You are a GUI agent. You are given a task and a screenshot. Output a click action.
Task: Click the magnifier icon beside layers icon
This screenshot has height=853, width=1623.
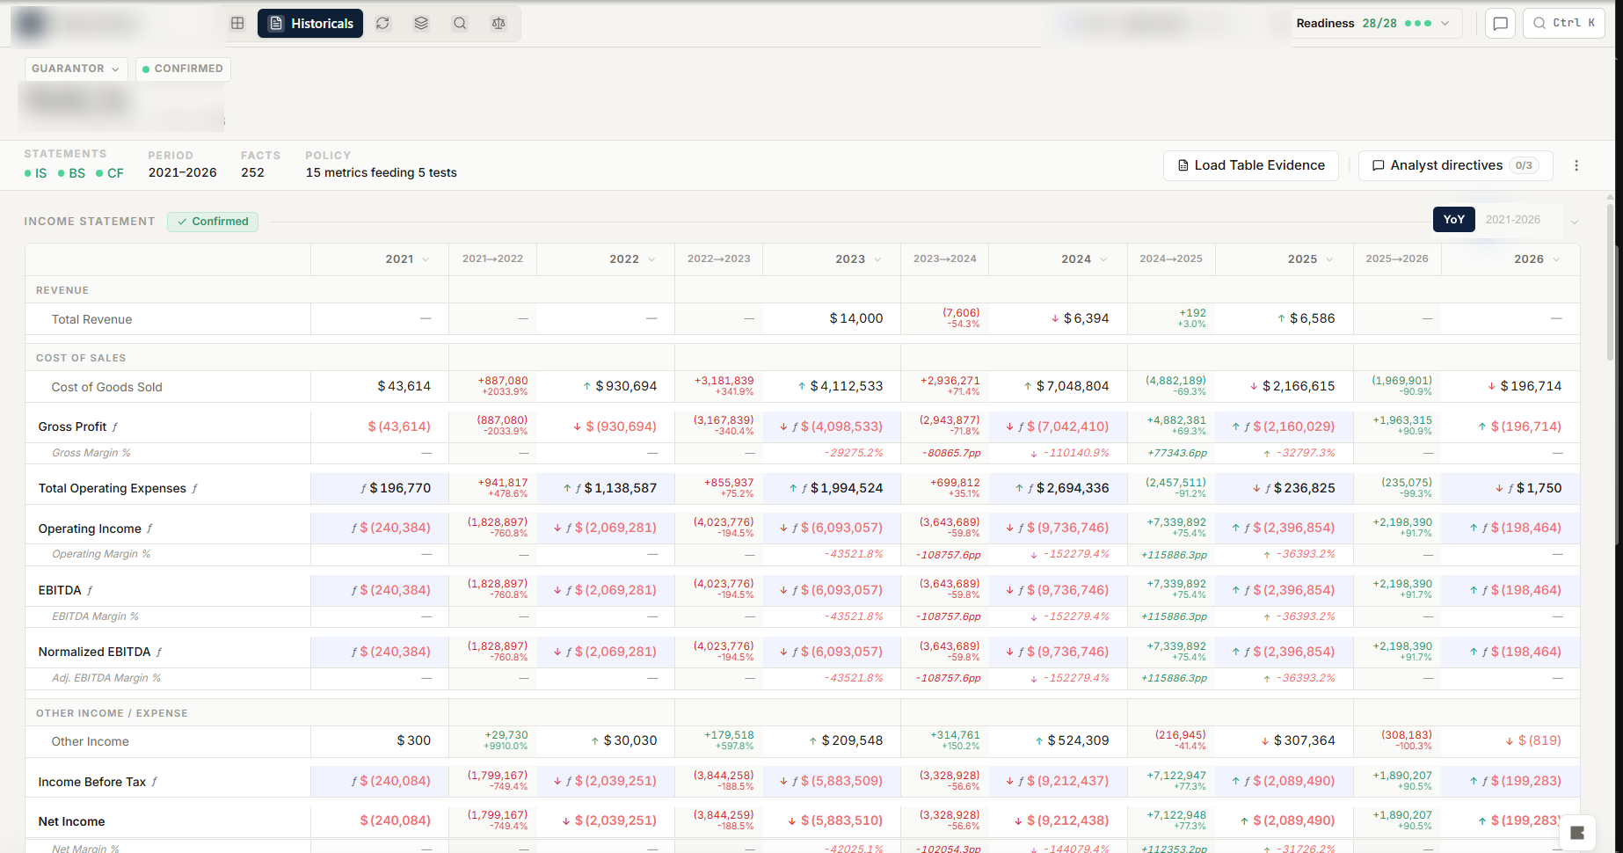(460, 24)
